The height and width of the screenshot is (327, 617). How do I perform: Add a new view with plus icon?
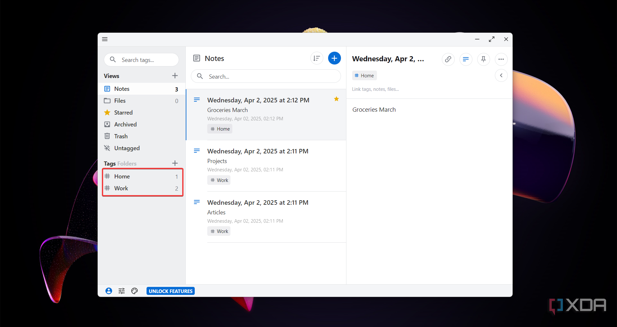[175, 76]
